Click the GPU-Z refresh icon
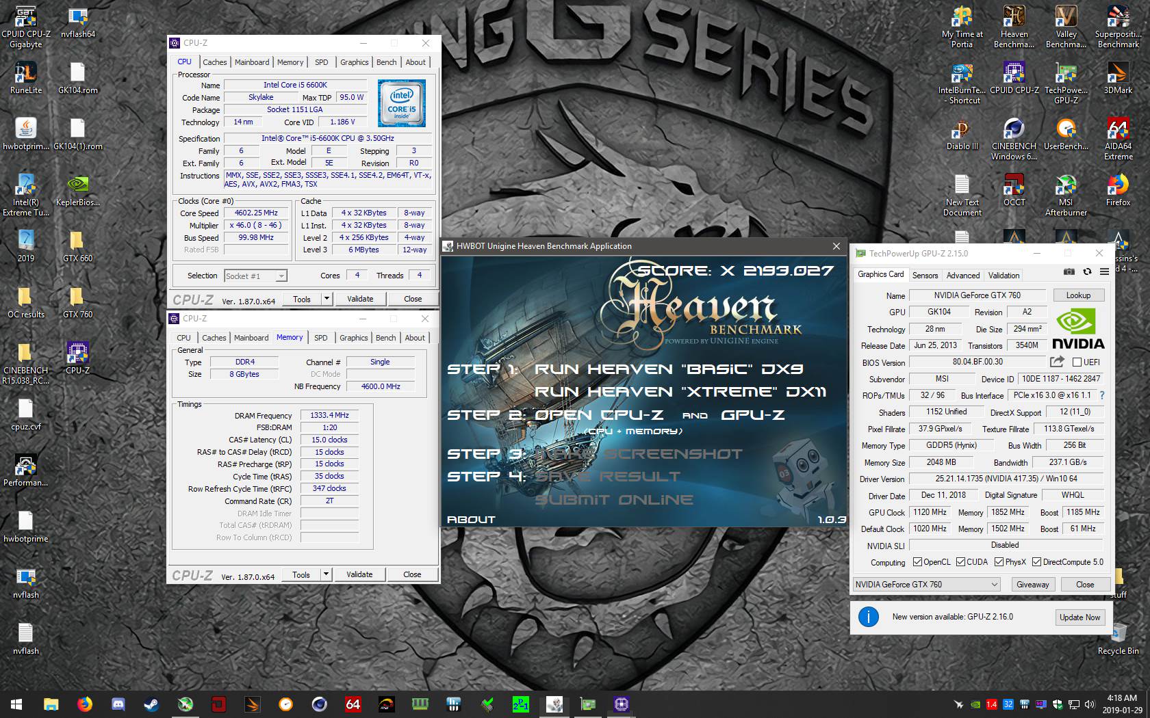Image resolution: width=1150 pixels, height=718 pixels. coord(1087,271)
